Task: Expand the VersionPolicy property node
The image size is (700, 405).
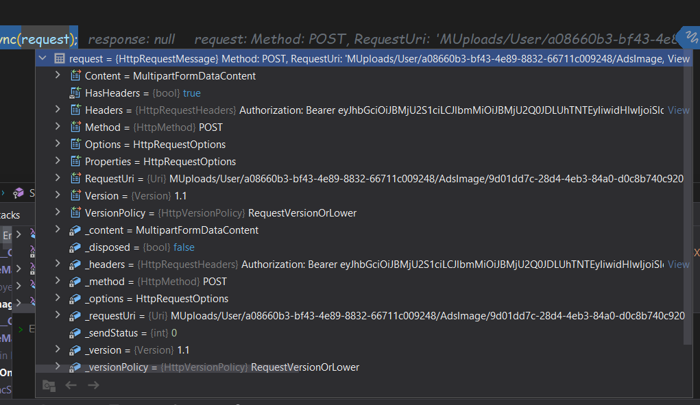Action: [x=58, y=212]
